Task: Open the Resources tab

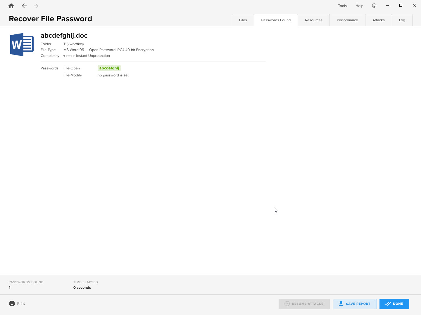Action: [313, 20]
